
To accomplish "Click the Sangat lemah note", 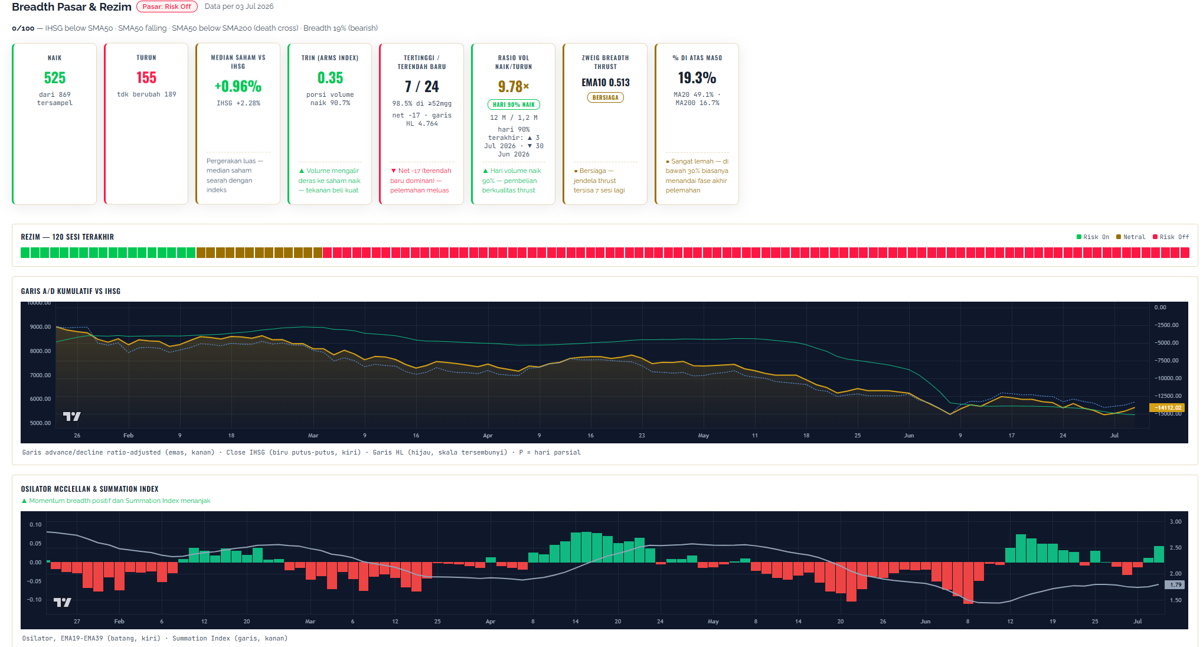I will [x=697, y=176].
